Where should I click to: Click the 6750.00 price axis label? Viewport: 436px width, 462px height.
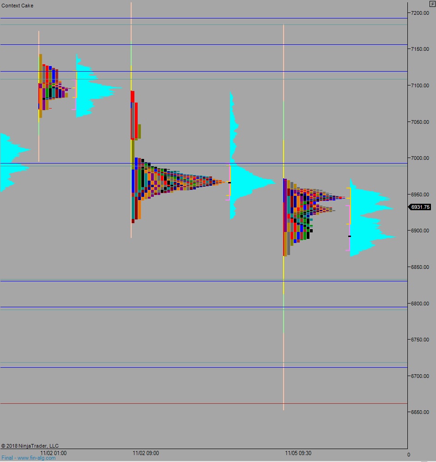[420, 340]
